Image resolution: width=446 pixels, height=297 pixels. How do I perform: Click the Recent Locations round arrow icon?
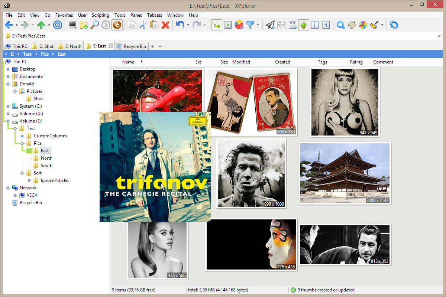(x=106, y=25)
